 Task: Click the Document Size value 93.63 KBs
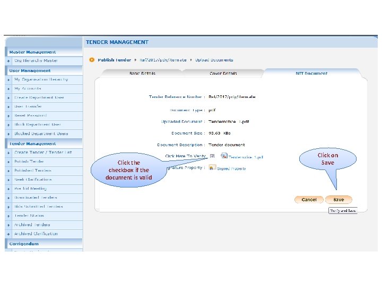220,133
